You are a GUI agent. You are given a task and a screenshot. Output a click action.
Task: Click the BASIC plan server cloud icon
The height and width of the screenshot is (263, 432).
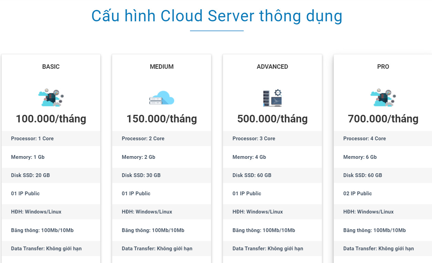(x=51, y=98)
